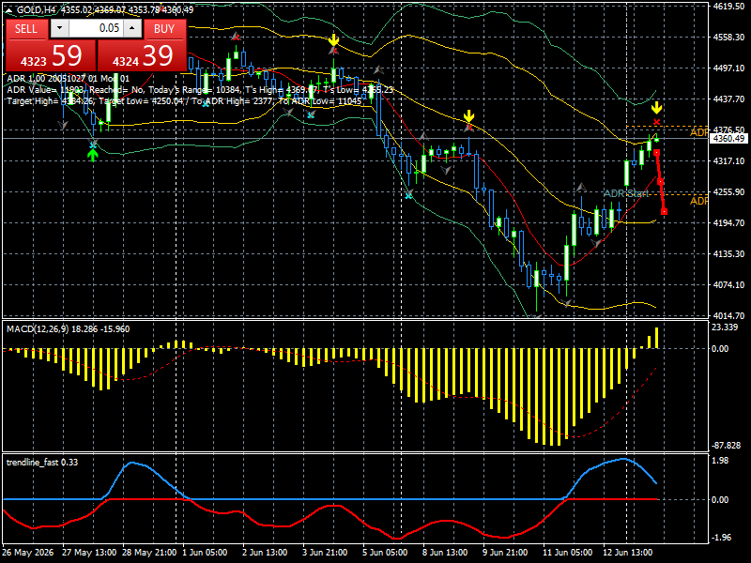The image size is (751, 563).
Task: Click the 2 Jun 13:00 time label
Action: point(265,552)
